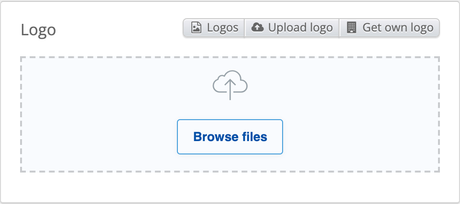
Task: Switch to the Upload logo tab
Action: tap(292, 28)
